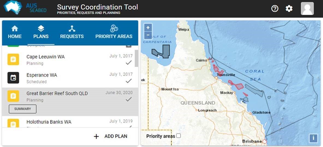Switch to the Requests tab
Viewport: 323px width, 147px height.
coord(72,32)
